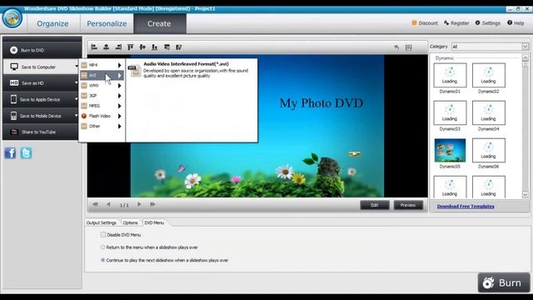Select the Dynamic02 template thumbnail
The image size is (533, 300).
[x=489, y=75]
